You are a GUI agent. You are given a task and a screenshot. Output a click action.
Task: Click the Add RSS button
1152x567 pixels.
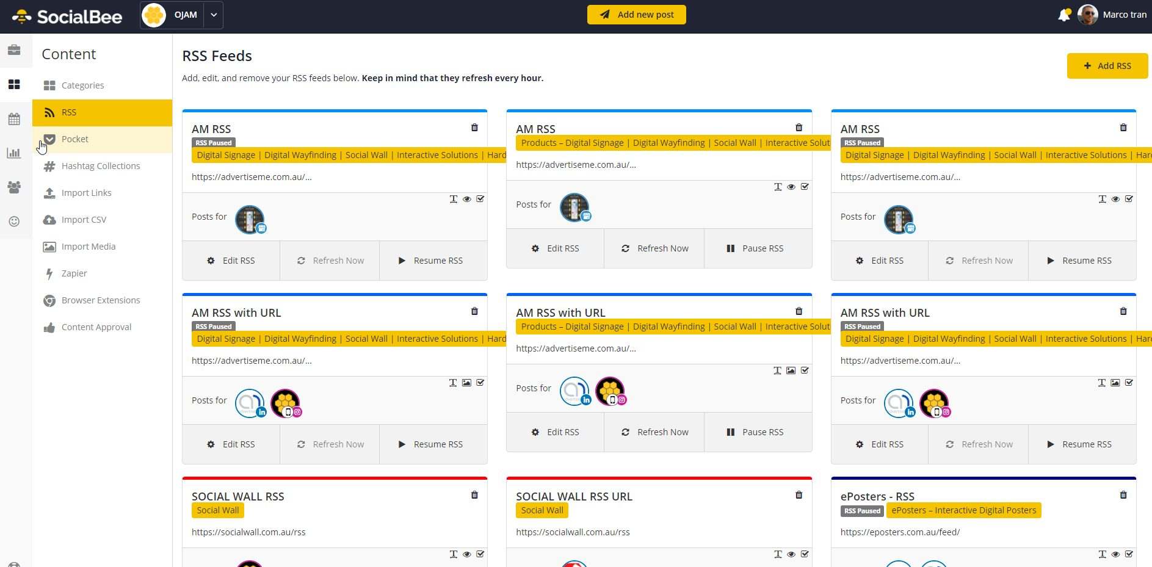[x=1107, y=66]
